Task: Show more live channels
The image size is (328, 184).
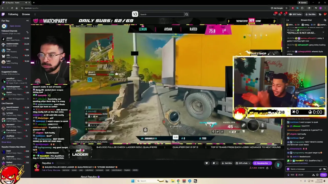Action: 6,142
